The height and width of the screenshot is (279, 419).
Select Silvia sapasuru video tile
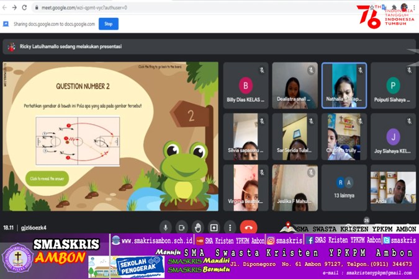(x=246, y=136)
